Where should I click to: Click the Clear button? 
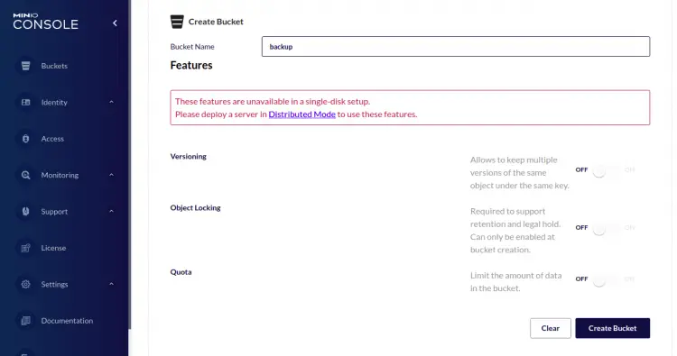point(551,328)
